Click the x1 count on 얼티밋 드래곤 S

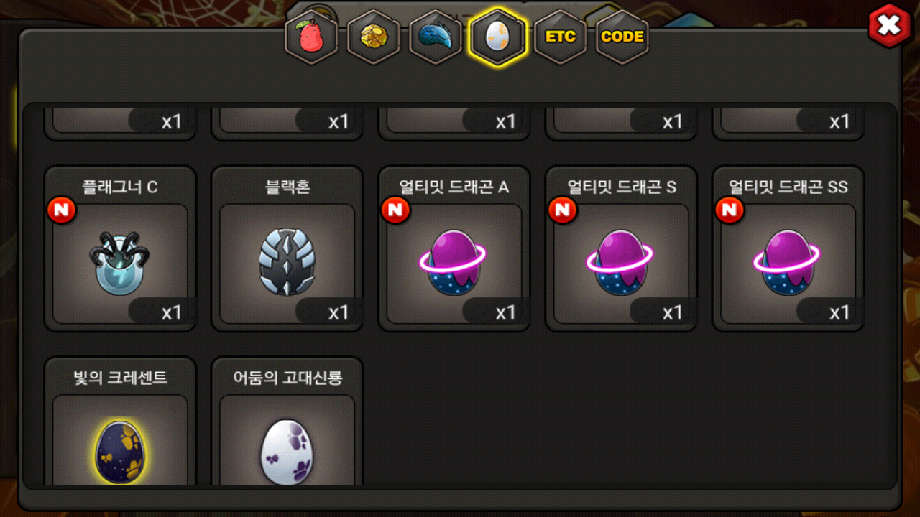(673, 312)
